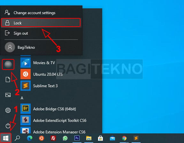Select Lock in the account menu
Viewport: 184px width, 143px height.
point(41,23)
